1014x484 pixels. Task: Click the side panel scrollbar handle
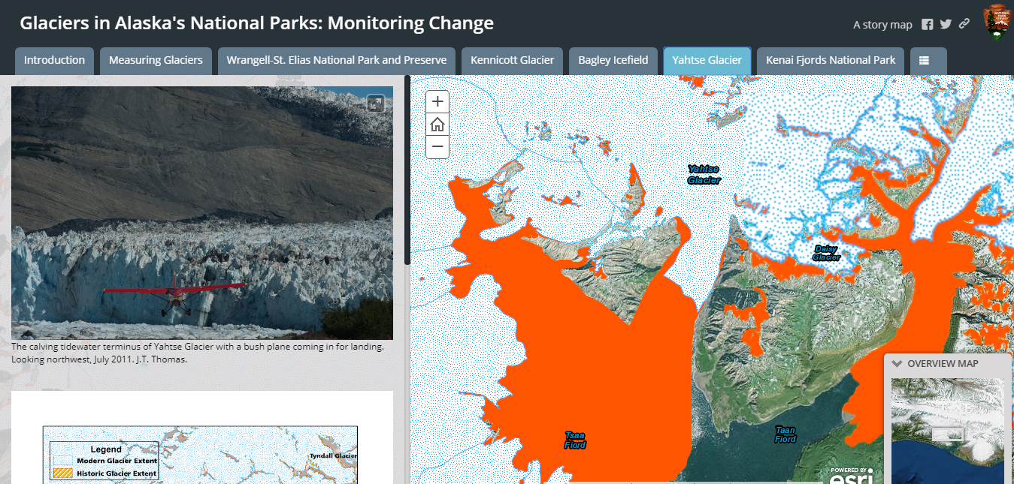click(x=407, y=169)
